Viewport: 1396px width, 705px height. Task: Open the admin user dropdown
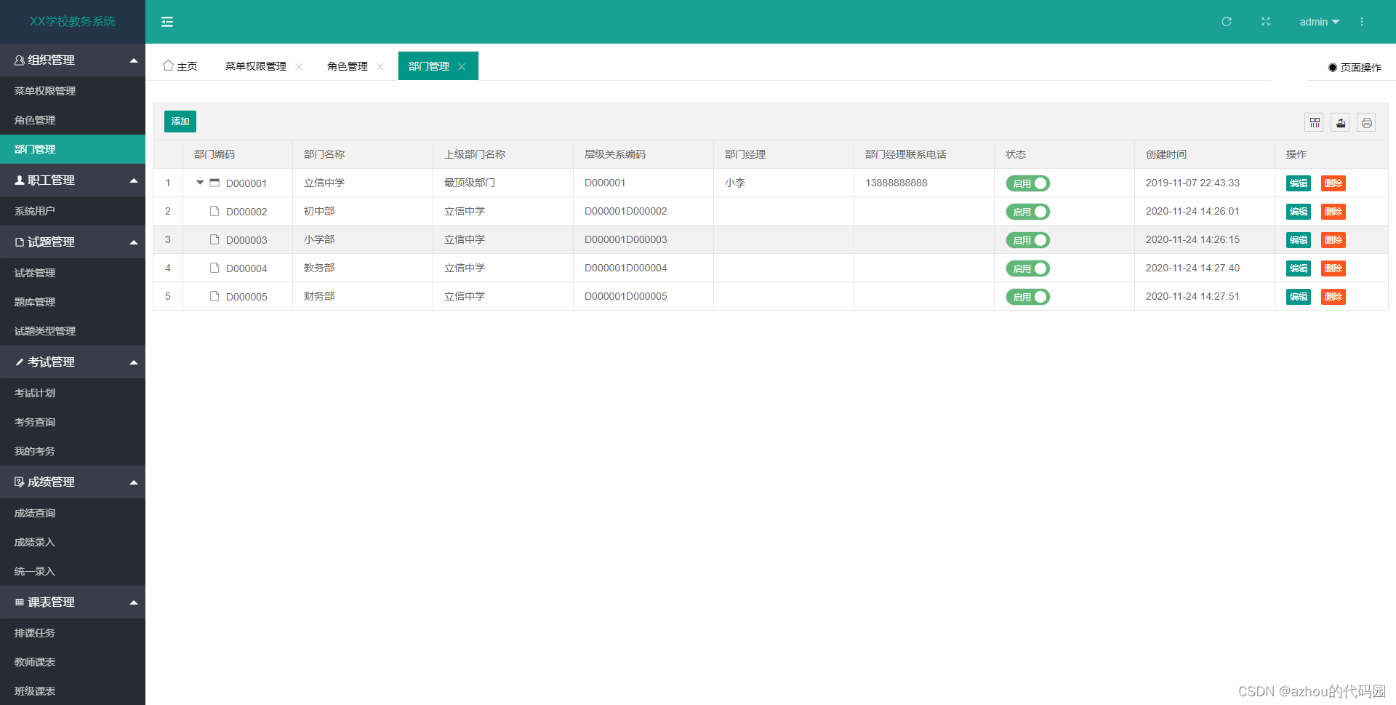pyautogui.click(x=1319, y=22)
